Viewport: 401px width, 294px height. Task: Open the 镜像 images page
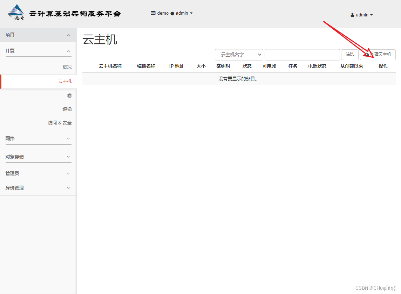click(67, 109)
